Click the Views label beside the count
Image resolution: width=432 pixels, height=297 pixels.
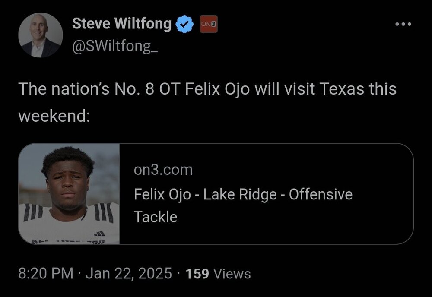point(232,273)
